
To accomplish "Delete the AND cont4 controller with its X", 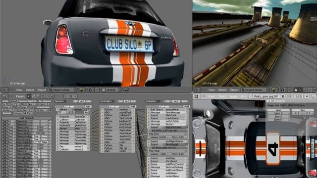I will 102,151.
